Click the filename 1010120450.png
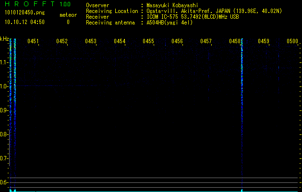Screen dimensions: 302x192 click(25, 12)
